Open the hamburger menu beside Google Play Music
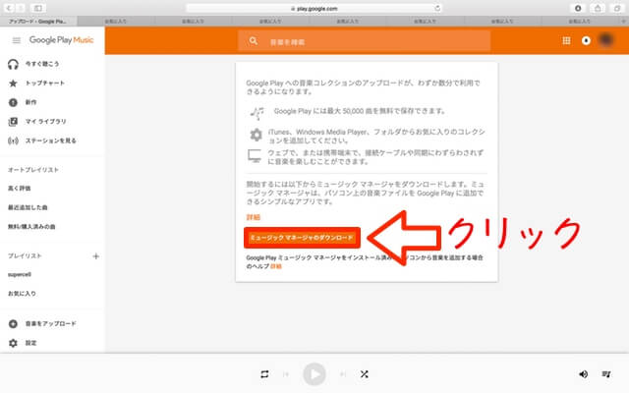The width and height of the screenshot is (629, 393). [16, 40]
